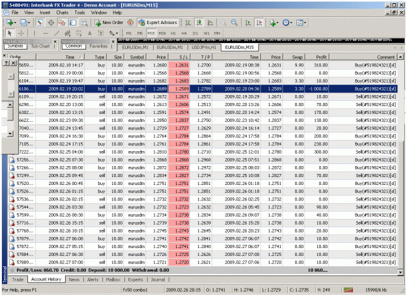Screen dimensions: 407x295
Task: Switch to the USDJPYm,H1 chart tab
Action: click(204, 48)
